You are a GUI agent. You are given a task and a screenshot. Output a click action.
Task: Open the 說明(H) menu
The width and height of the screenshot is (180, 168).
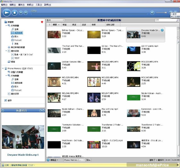click(48, 5)
